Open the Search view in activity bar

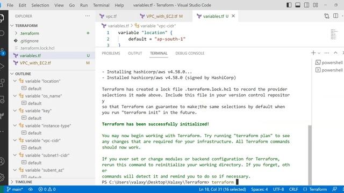[x=2, y=33]
